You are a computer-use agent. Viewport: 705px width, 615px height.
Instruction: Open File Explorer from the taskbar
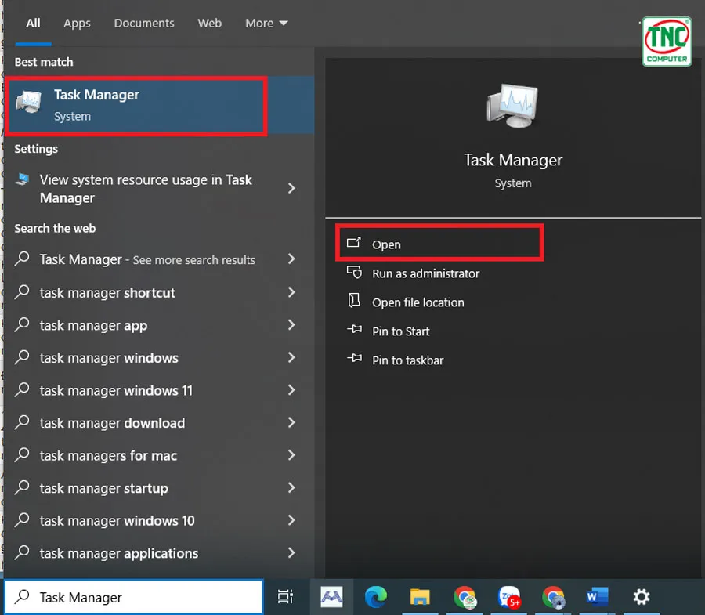click(x=420, y=597)
